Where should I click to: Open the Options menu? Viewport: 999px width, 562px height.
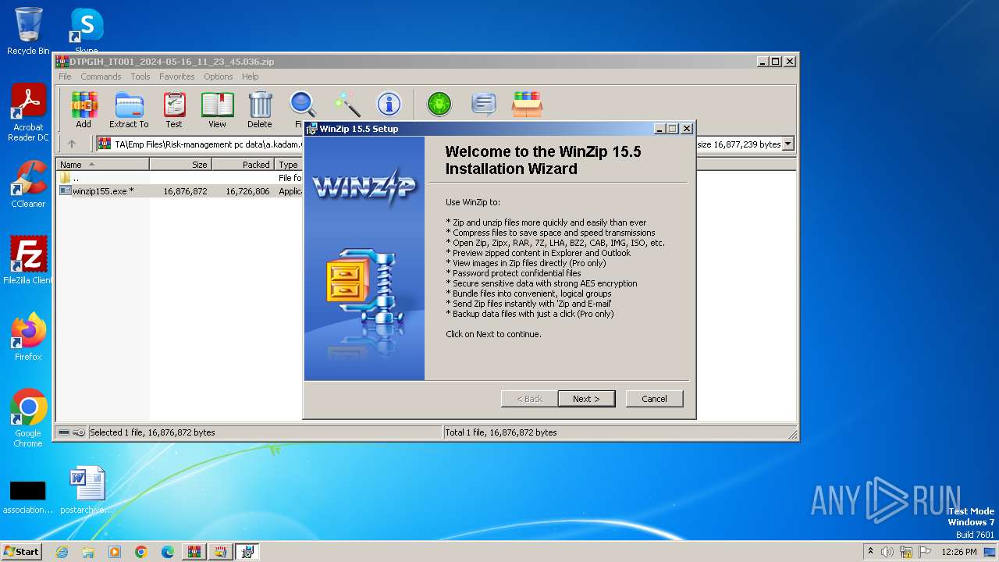tap(219, 76)
